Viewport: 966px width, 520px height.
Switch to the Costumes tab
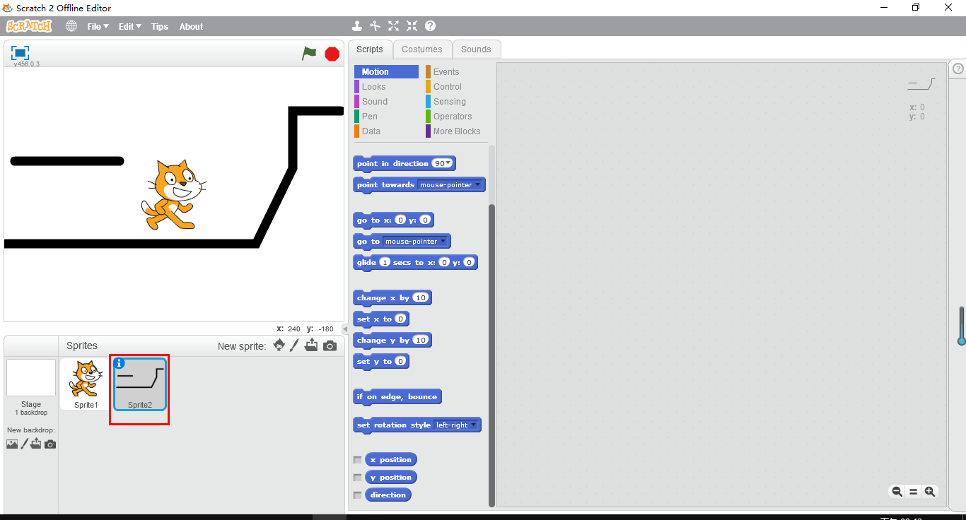(422, 49)
